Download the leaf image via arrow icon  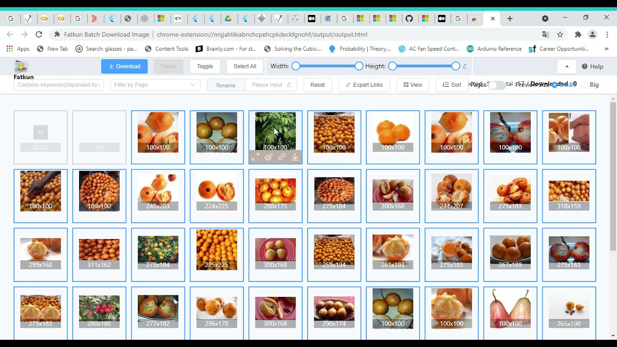coord(295,157)
